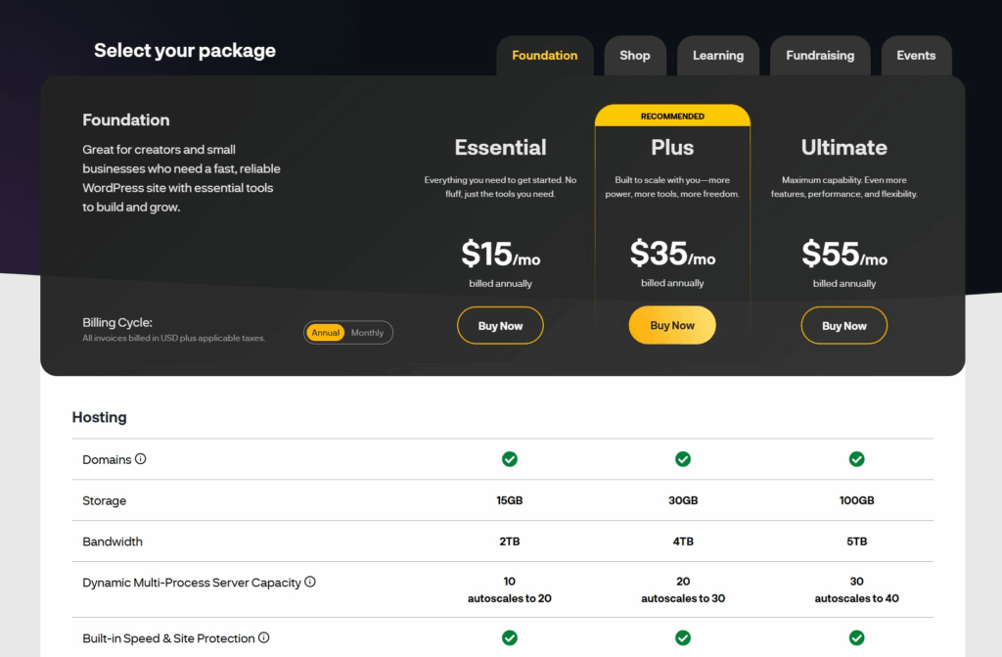Open the Foundation package tab
The height and width of the screenshot is (657, 1002).
544,56
